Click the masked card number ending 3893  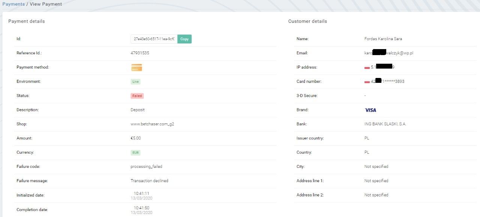pyautogui.click(x=387, y=82)
